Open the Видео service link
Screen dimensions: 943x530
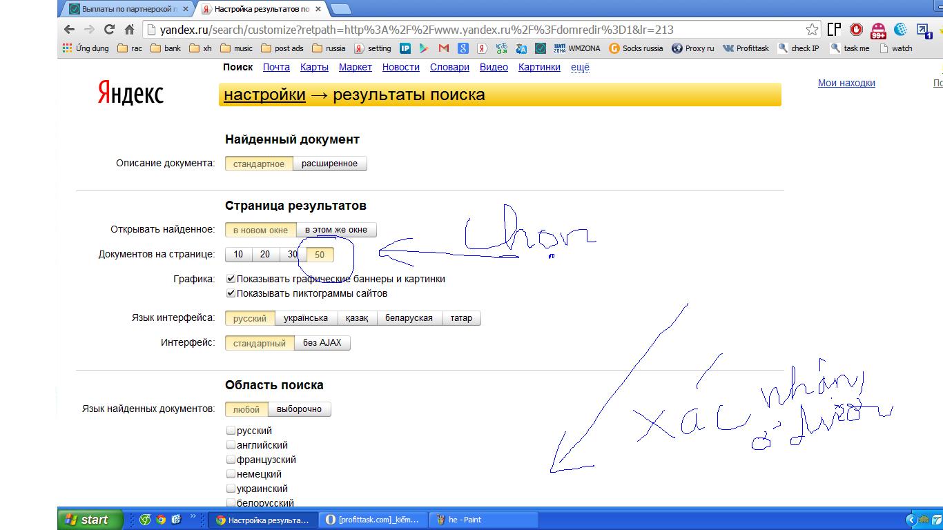tap(494, 67)
